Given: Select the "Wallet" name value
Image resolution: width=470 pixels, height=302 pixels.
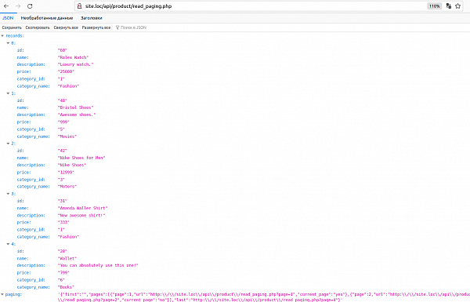Looking at the screenshot, I should [67, 258].
